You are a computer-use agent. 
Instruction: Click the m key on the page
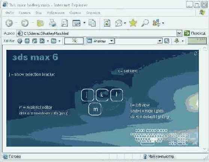pos(95,109)
